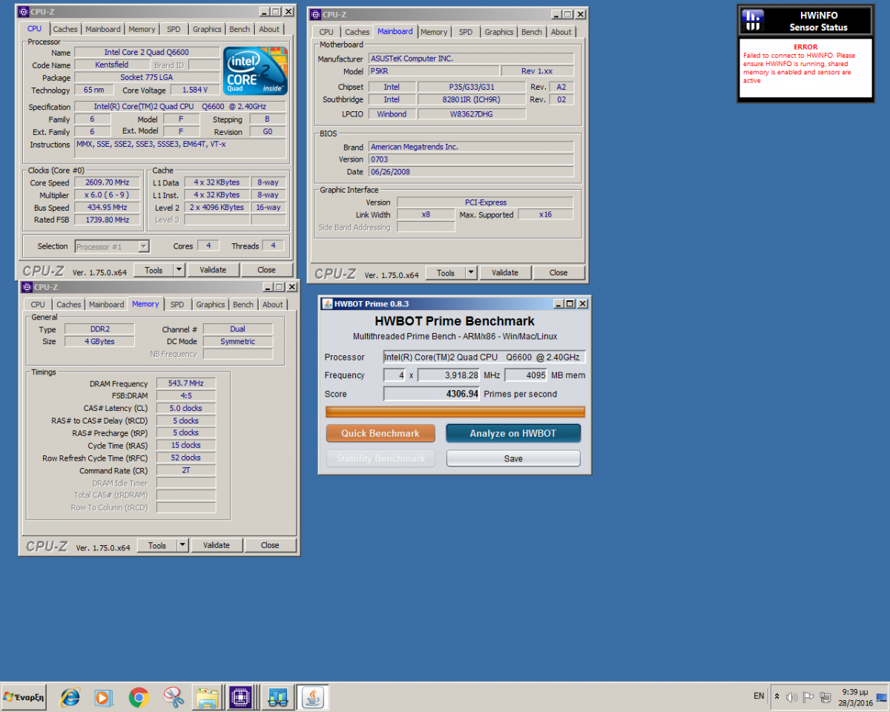Switch to the Memory tab in the Mainboard window
Screen dimensions: 890x712
pyautogui.click(x=434, y=32)
